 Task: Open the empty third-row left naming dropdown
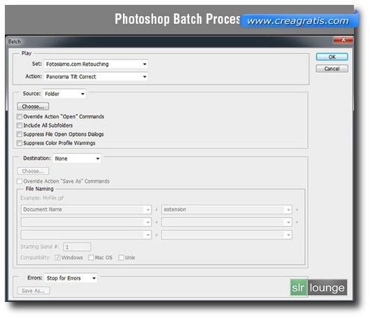86,235
